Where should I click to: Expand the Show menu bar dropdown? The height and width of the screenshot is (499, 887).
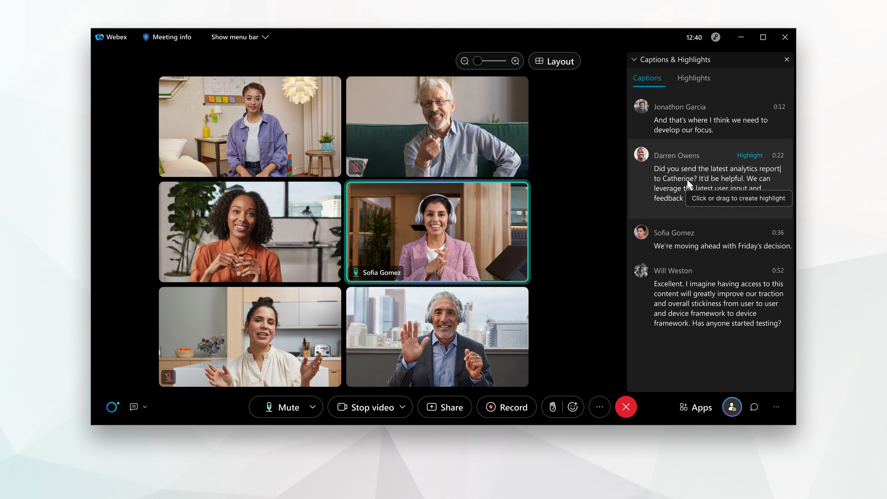coord(239,37)
